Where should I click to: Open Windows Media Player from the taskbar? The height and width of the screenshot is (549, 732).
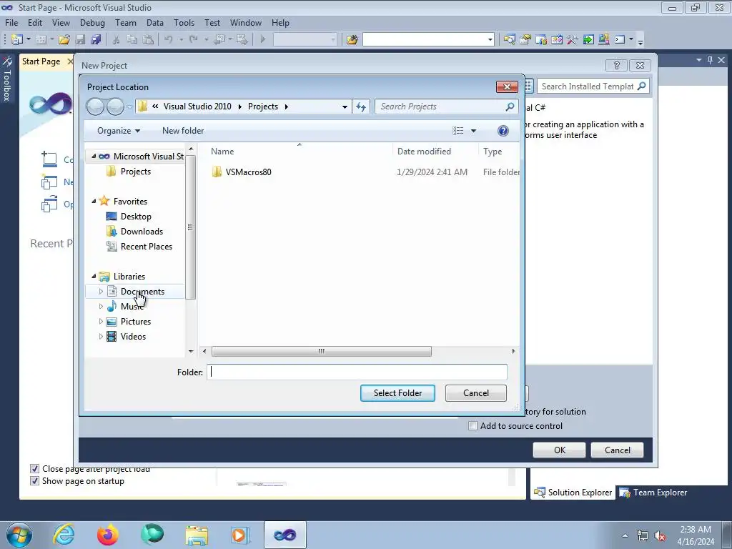240,535
